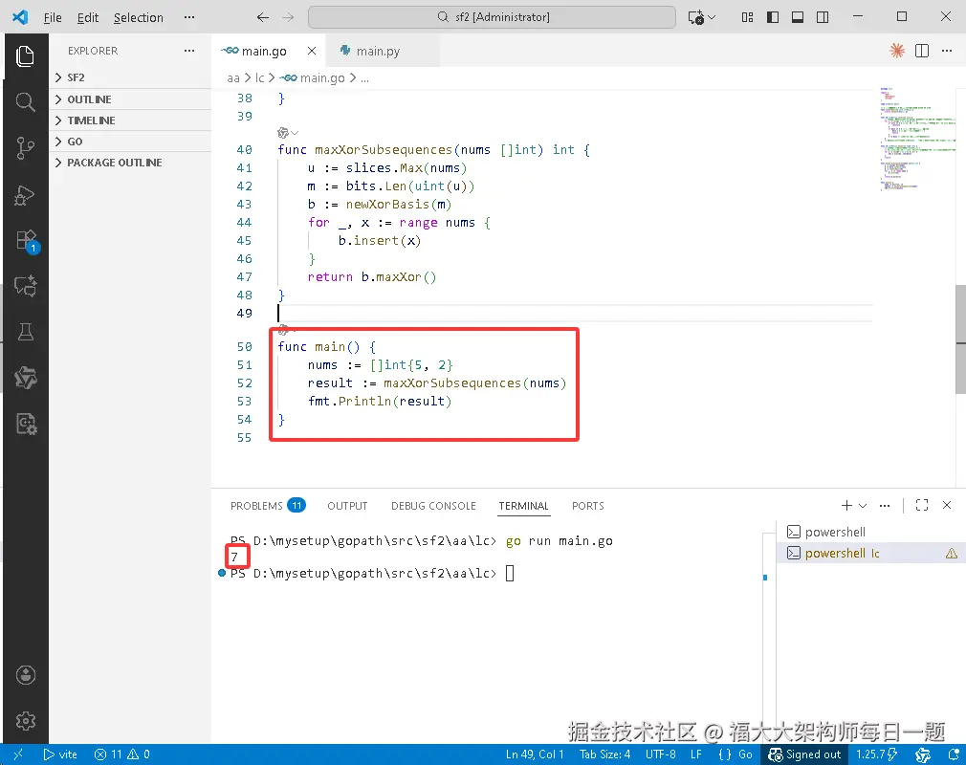Open the Edit menu

tap(87, 17)
